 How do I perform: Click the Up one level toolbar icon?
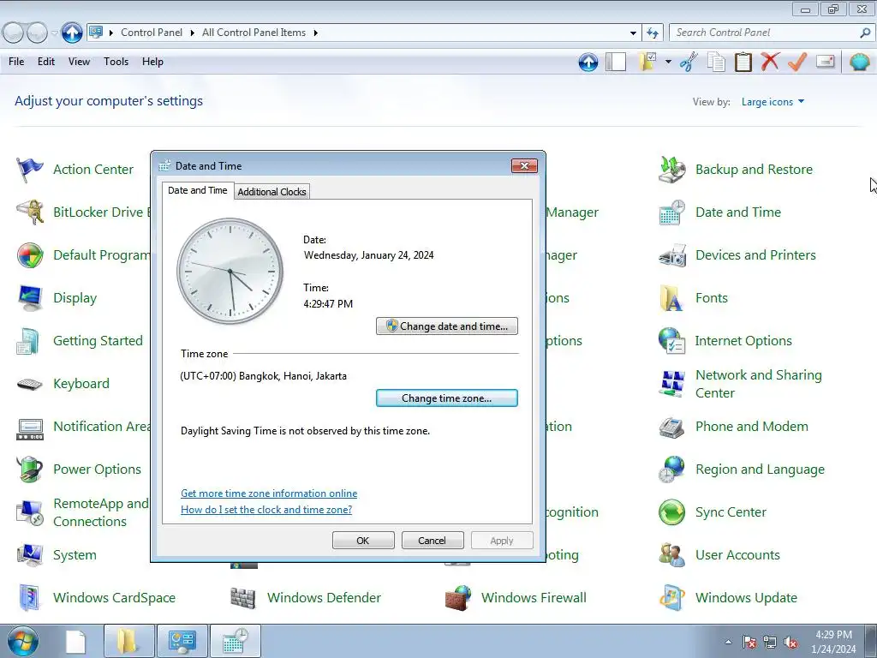(588, 62)
